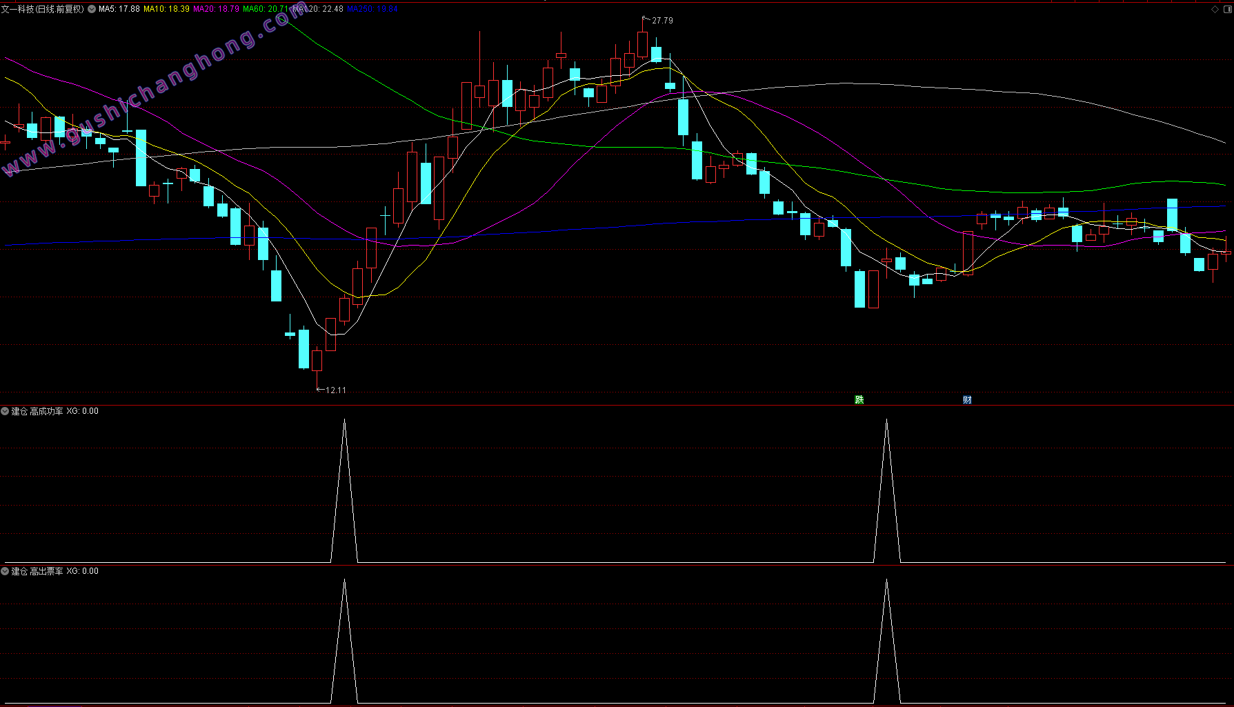This screenshot has height=707, width=1234.
Task: Select the MA5: 17.88 label
Action: [x=119, y=9]
